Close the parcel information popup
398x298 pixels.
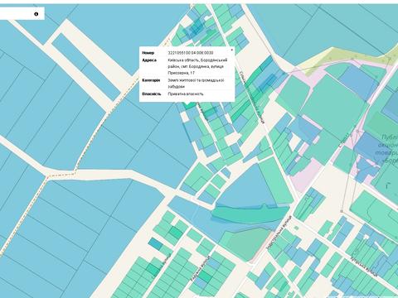coord(232,50)
